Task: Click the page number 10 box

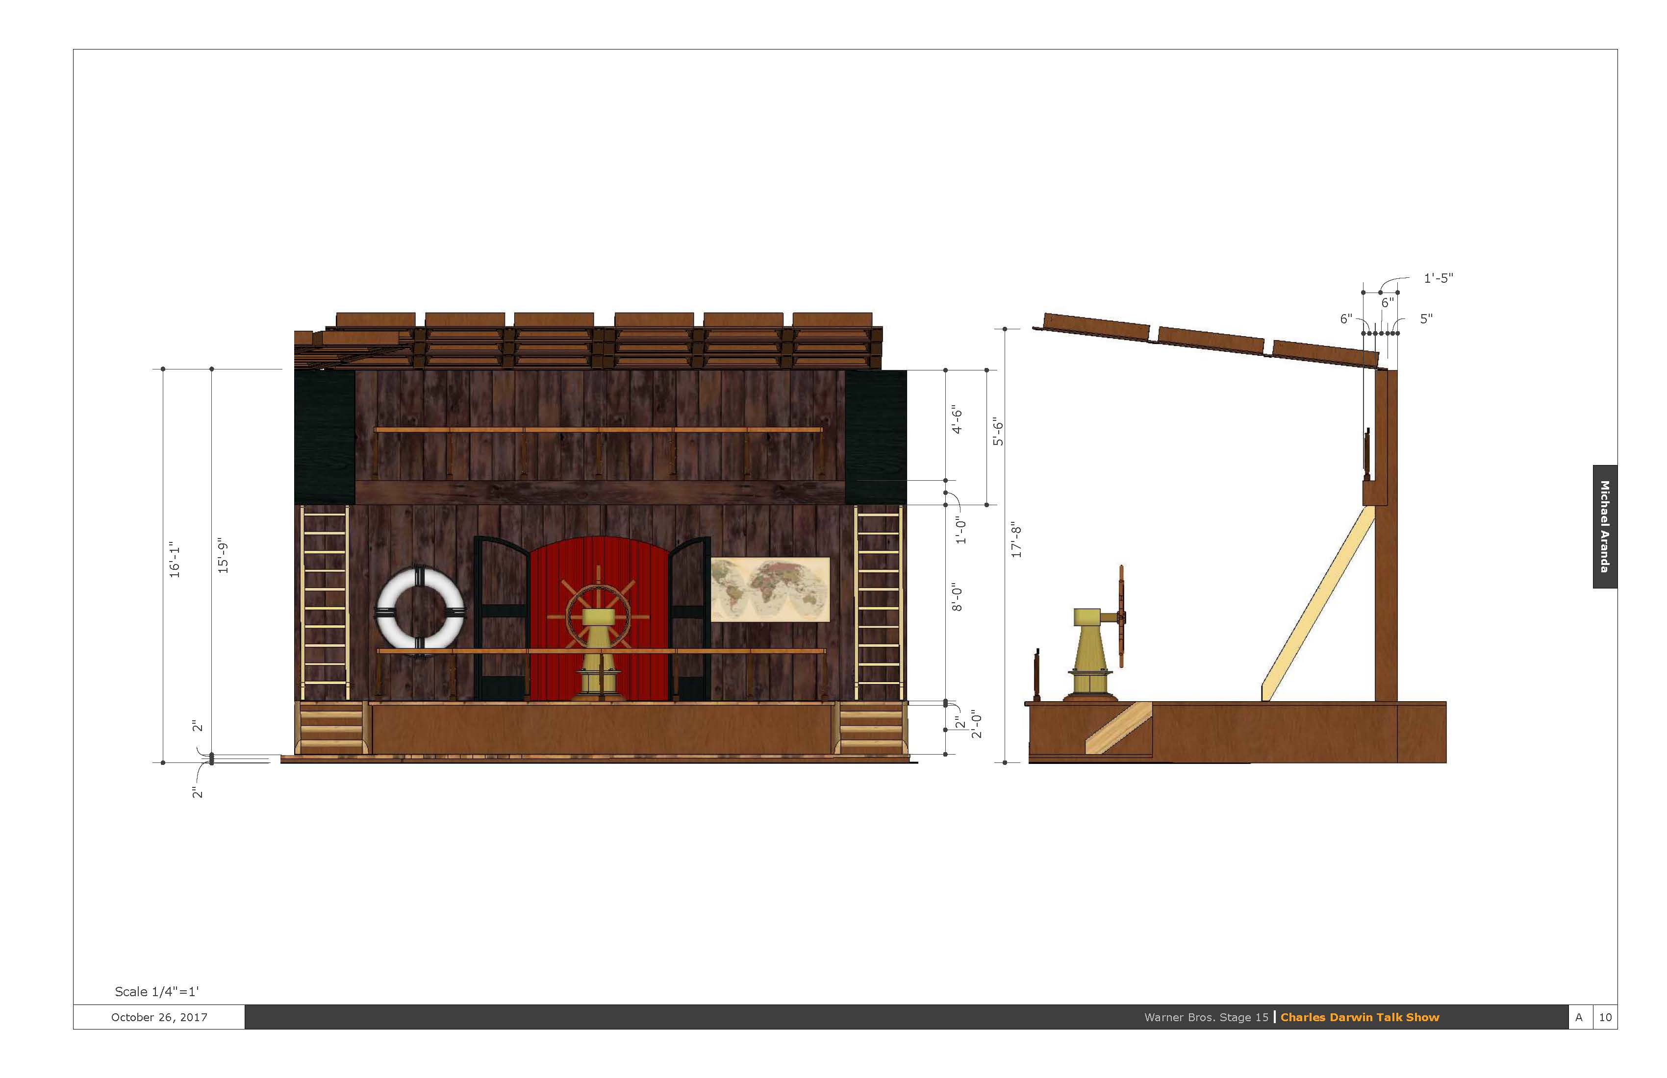Action: coord(1605,1017)
